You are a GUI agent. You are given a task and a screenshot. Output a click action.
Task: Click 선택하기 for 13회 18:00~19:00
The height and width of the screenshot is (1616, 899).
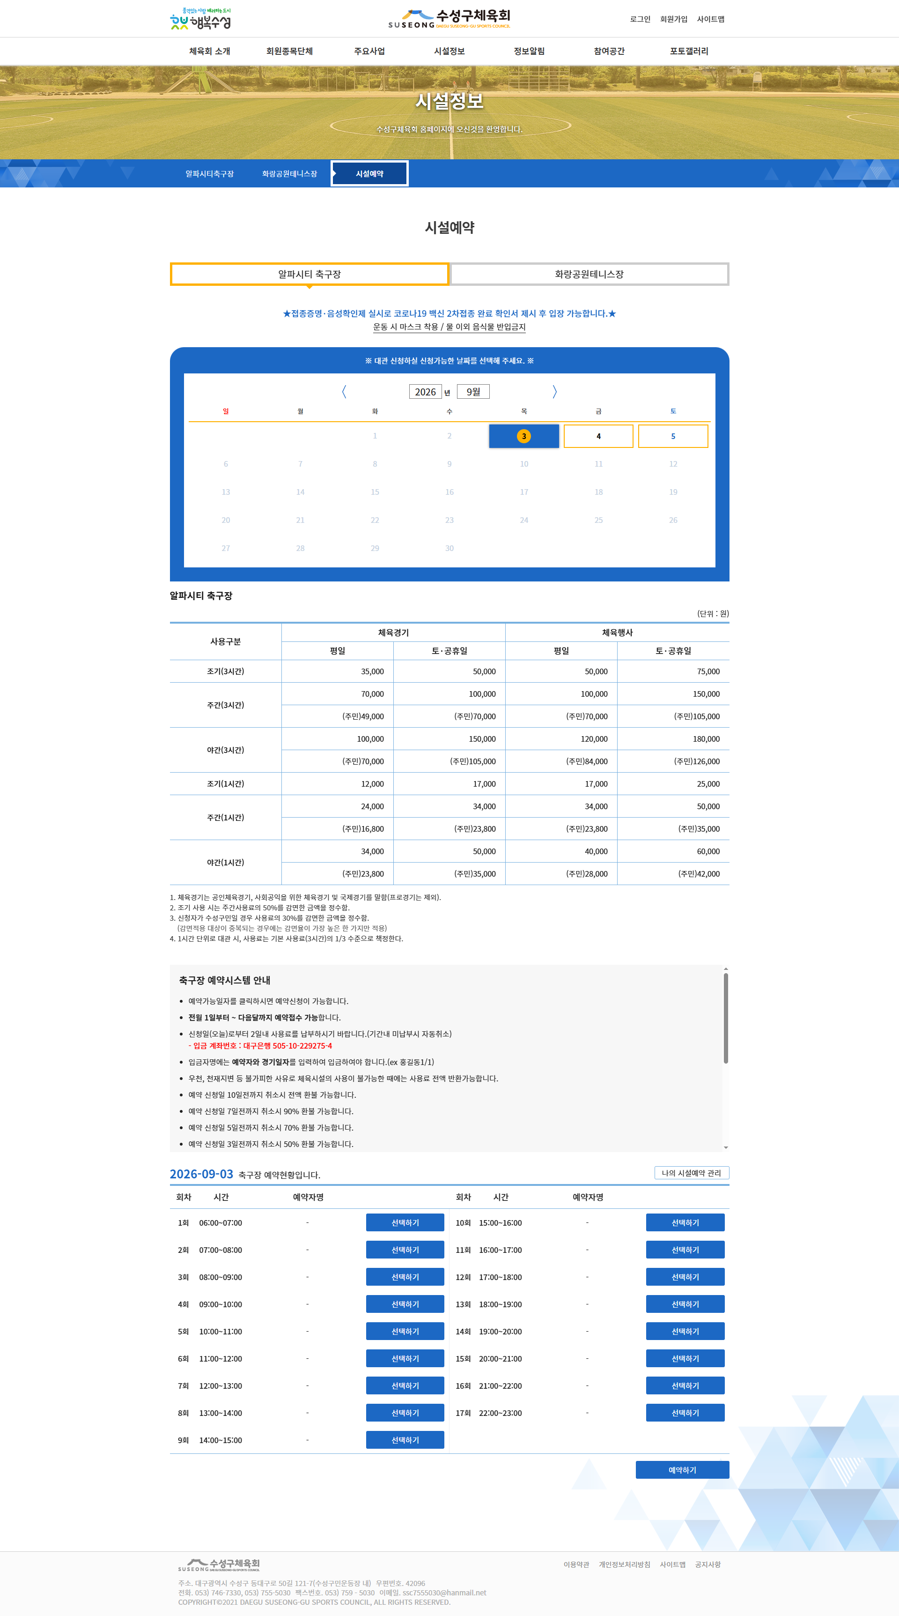tap(685, 1304)
